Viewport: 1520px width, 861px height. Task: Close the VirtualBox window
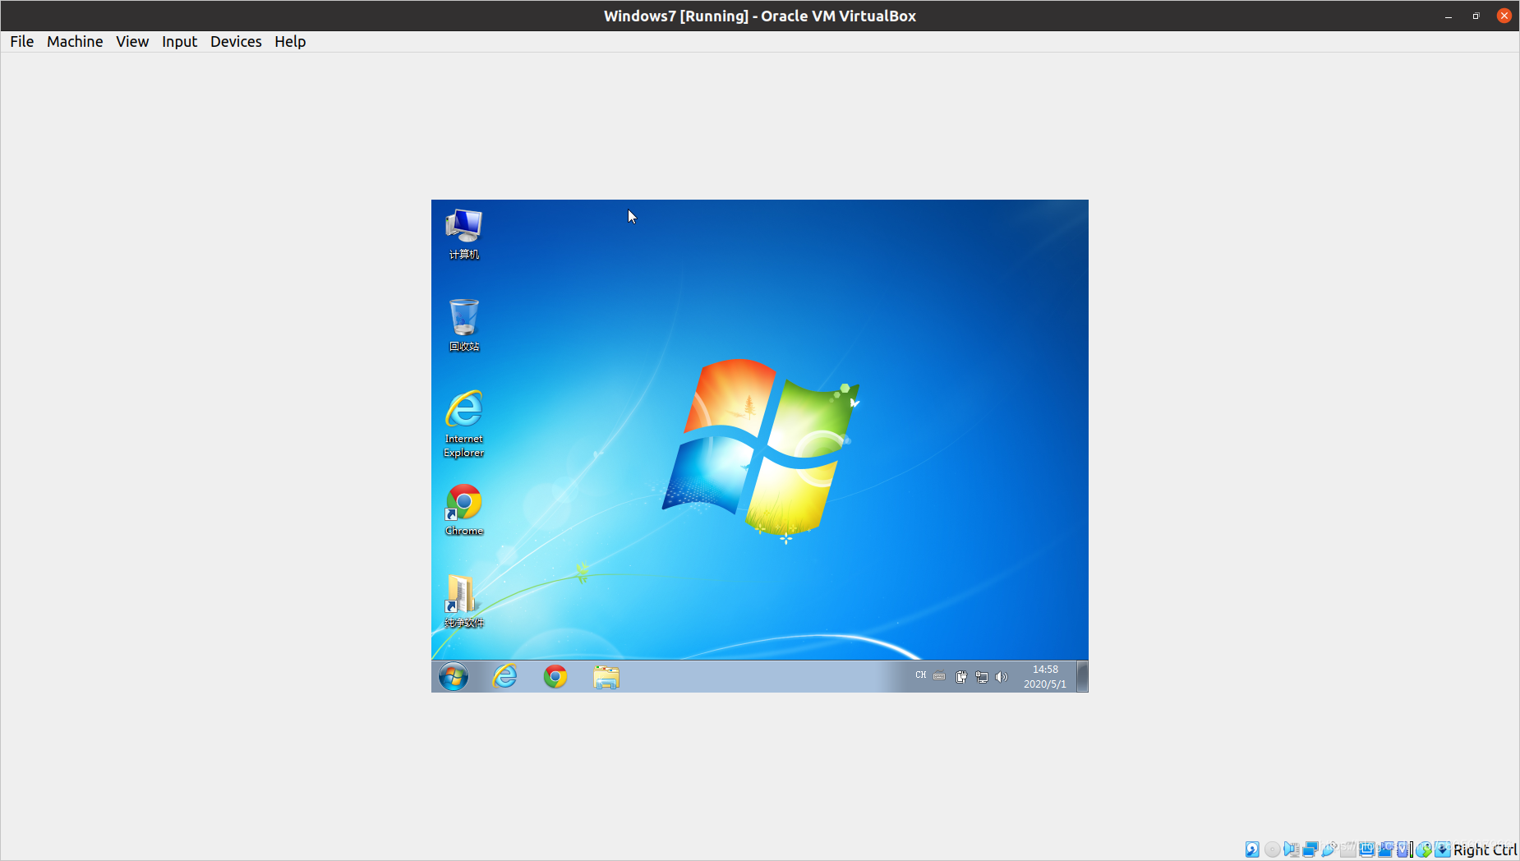coord(1504,16)
